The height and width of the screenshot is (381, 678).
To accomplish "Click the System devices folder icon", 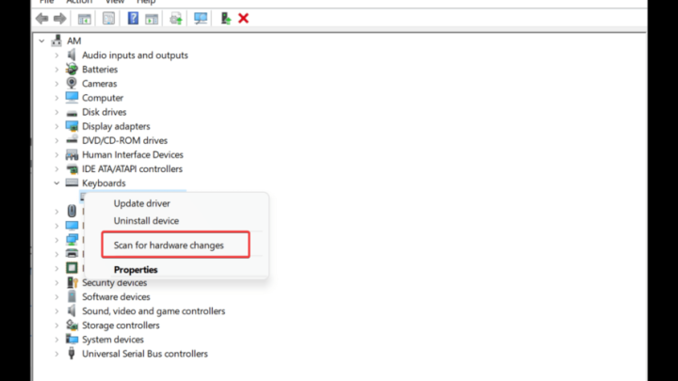I will pyautogui.click(x=72, y=339).
